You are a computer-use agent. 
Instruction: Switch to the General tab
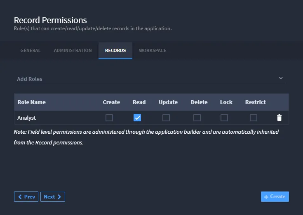pos(31,50)
